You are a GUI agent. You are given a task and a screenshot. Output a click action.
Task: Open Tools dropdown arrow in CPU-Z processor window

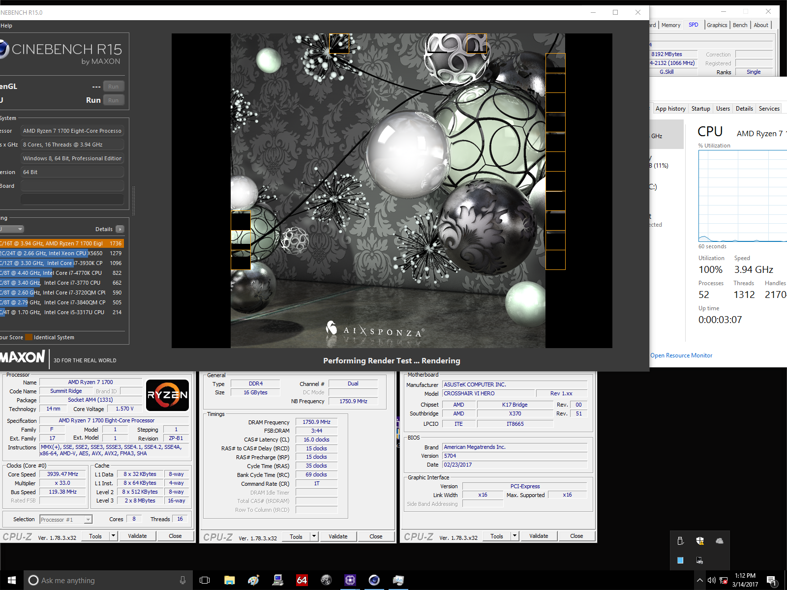[113, 536]
